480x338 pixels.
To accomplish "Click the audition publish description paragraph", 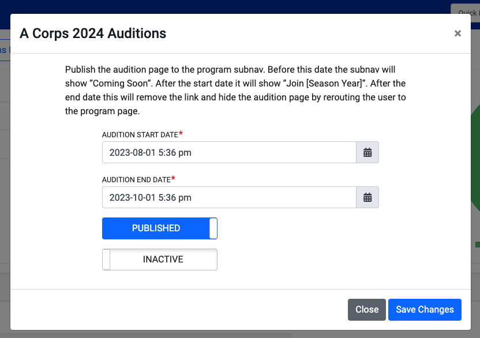I will (x=235, y=91).
